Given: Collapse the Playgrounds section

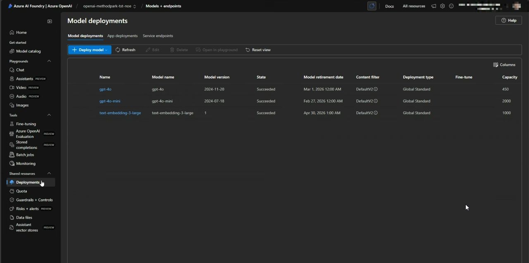Looking at the screenshot, I should pos(49,61).
